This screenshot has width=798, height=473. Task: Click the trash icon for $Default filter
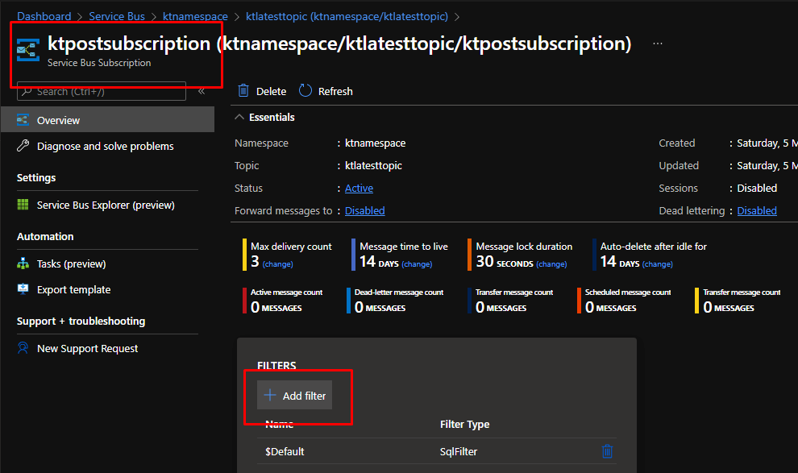pyautogui.click(x=607, y=451)
